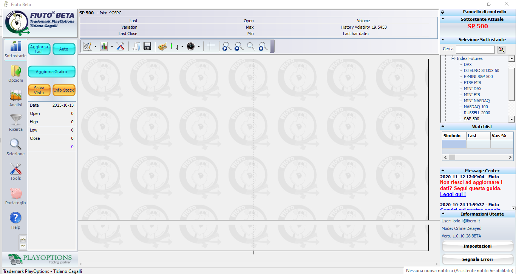Open the color palette icon

pyautogui.click(x=162, y=46)
